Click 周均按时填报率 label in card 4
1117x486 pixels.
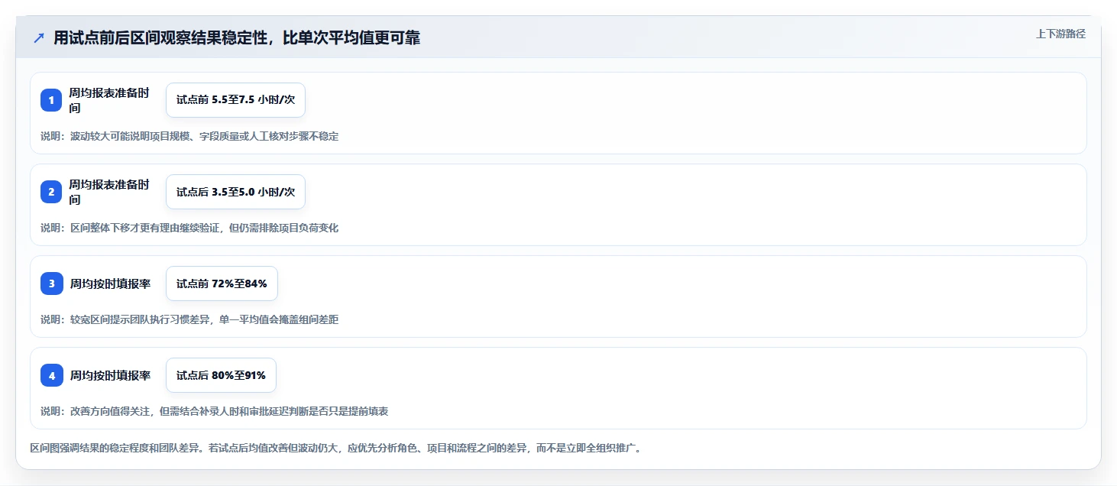coord(110,375)
